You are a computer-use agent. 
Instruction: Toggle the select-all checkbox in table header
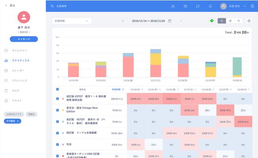coord(58,89)
